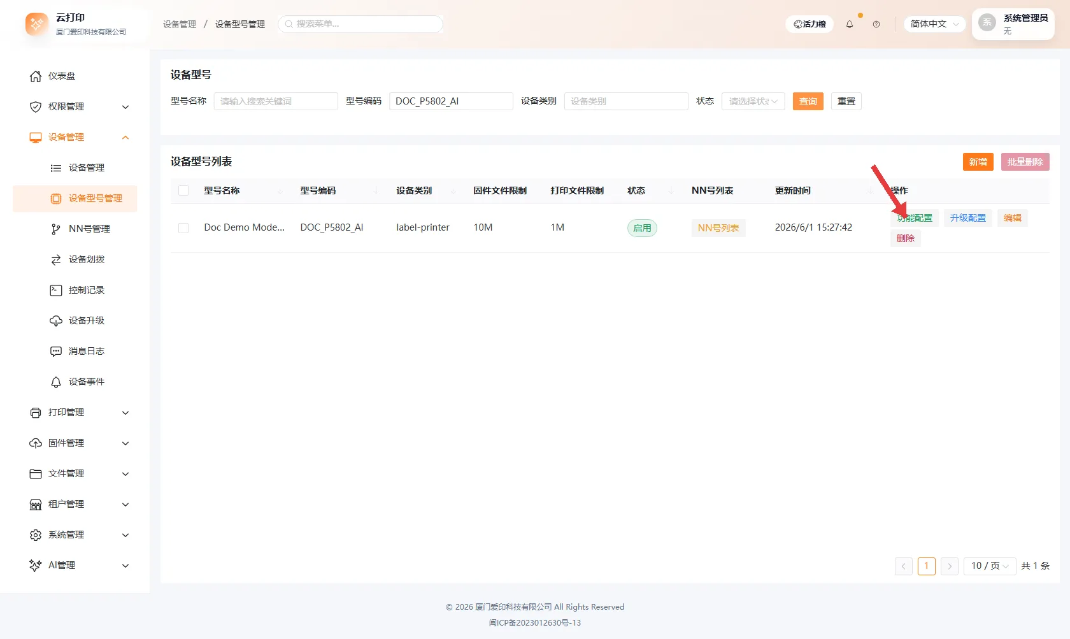The image size is (1070, 639).
Task: Go to page 1 in pagination
Action: pos(927,566)
